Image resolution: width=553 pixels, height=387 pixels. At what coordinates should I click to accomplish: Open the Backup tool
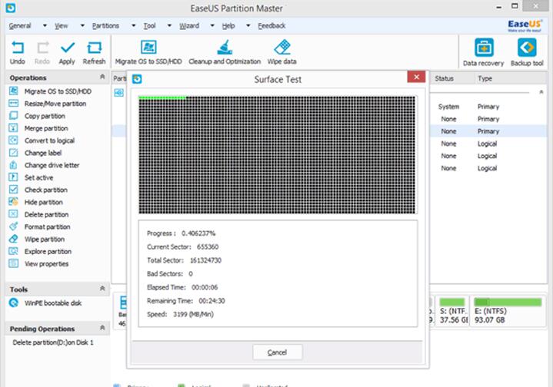527,52
